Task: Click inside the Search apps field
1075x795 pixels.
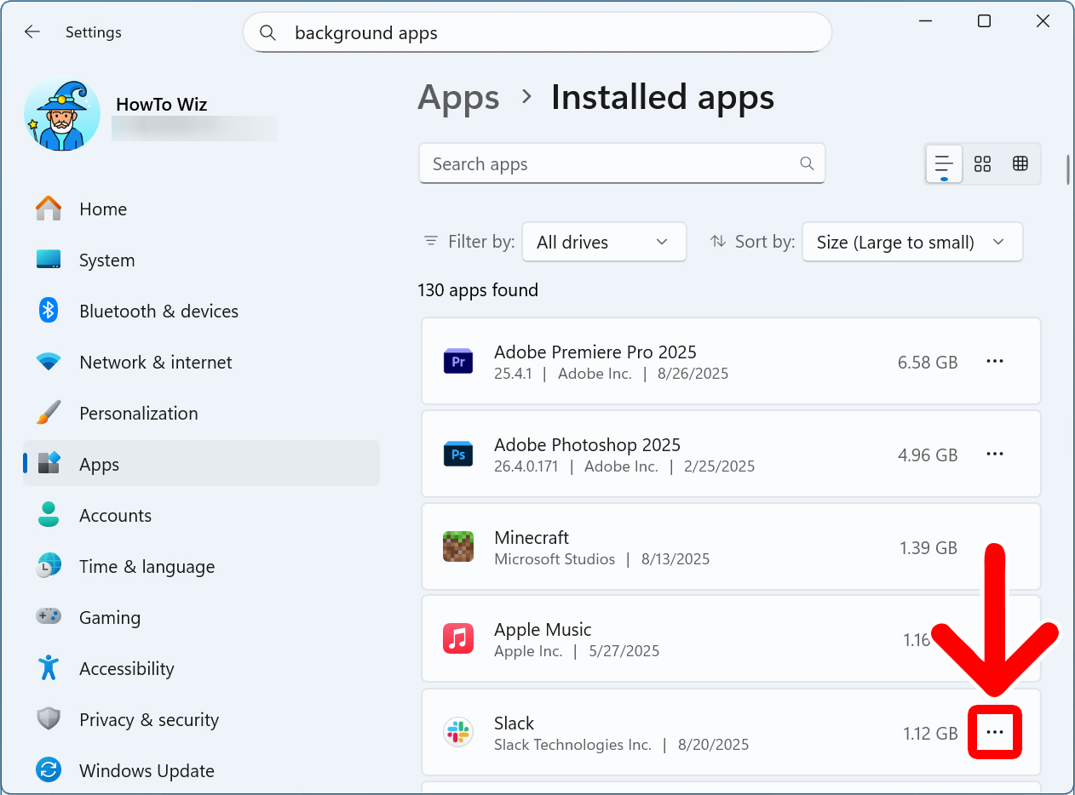Action: (x=622, y=163)
